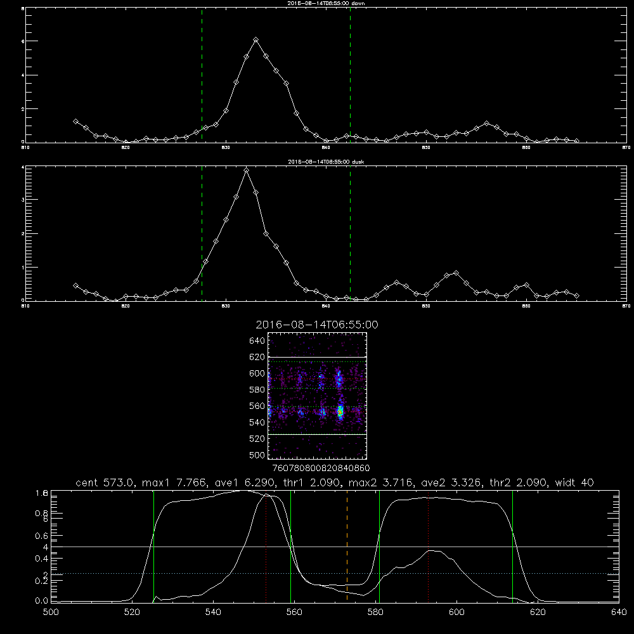Click the spectral image y-axis label '500'
The width and height of the screenshot is (634, 634).
tap(257, 455)
